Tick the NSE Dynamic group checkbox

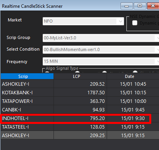135,23
